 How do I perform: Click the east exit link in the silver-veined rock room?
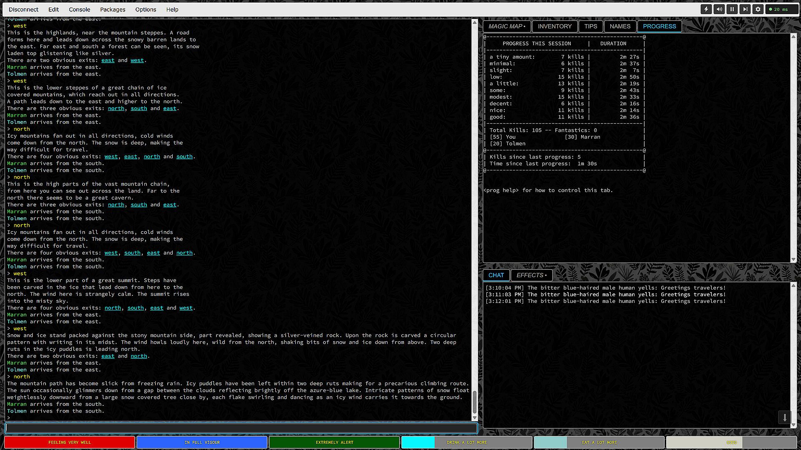[108, 356]
